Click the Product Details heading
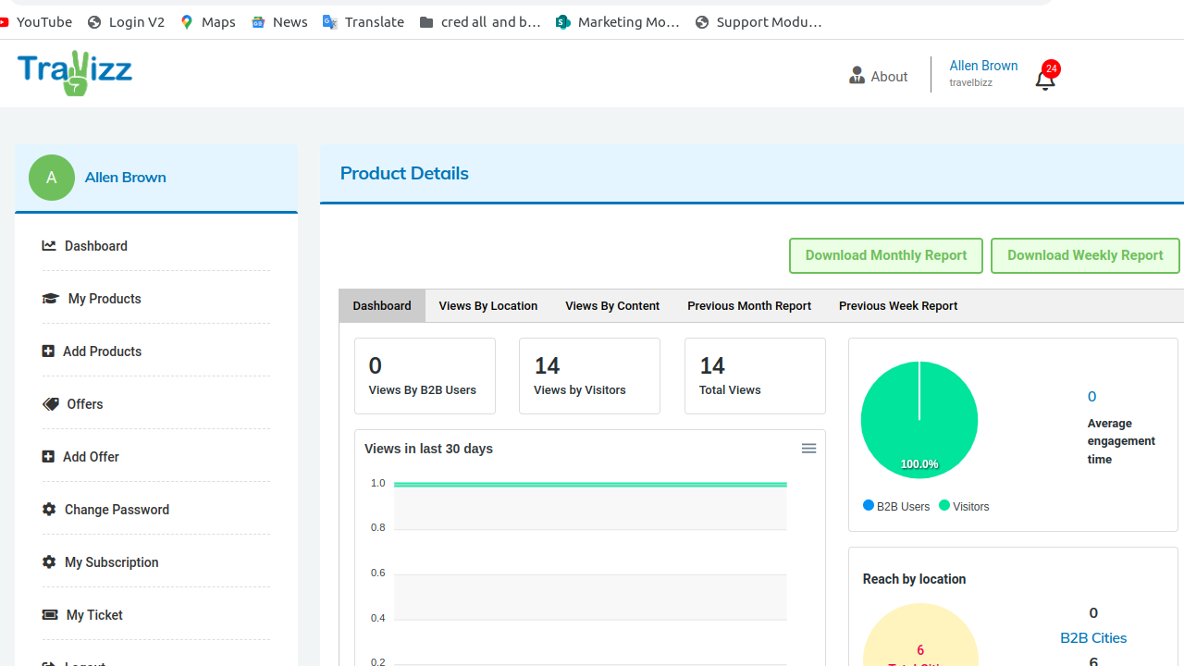The height and width of the screenshot is (666, 1184). pyautogui.click(x=404, y=173)
